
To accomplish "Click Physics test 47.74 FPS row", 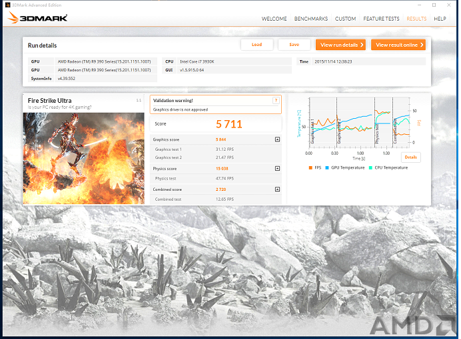I will click(215, 178).
